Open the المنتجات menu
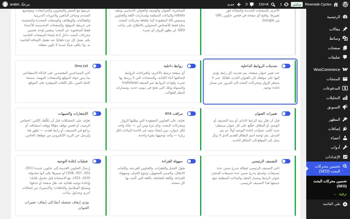The width and height of the screenshot is (350, 219). tap(328, 79)
